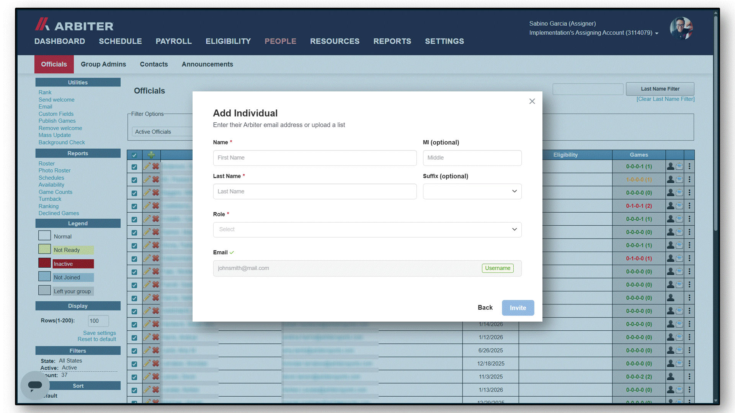Click the Back button in dialog
735x413 pixels.
point(485,307)
